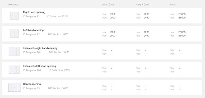Click ID Template: 202 text

pyautogui.click(x=32, y=70)
